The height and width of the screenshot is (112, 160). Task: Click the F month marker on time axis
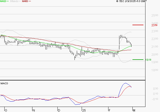point(109,110)
